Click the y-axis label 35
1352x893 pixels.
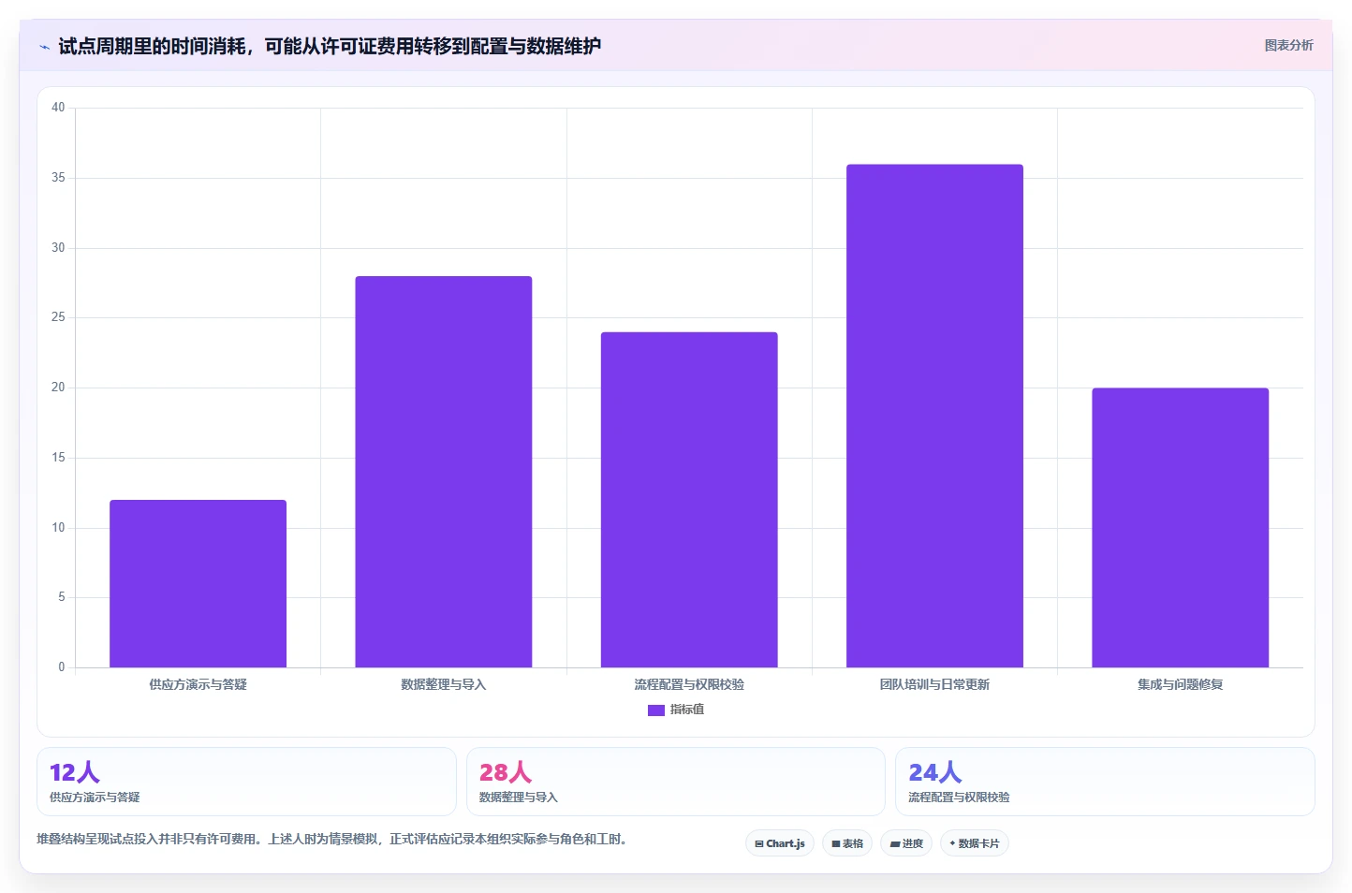[x=58, y=178]
